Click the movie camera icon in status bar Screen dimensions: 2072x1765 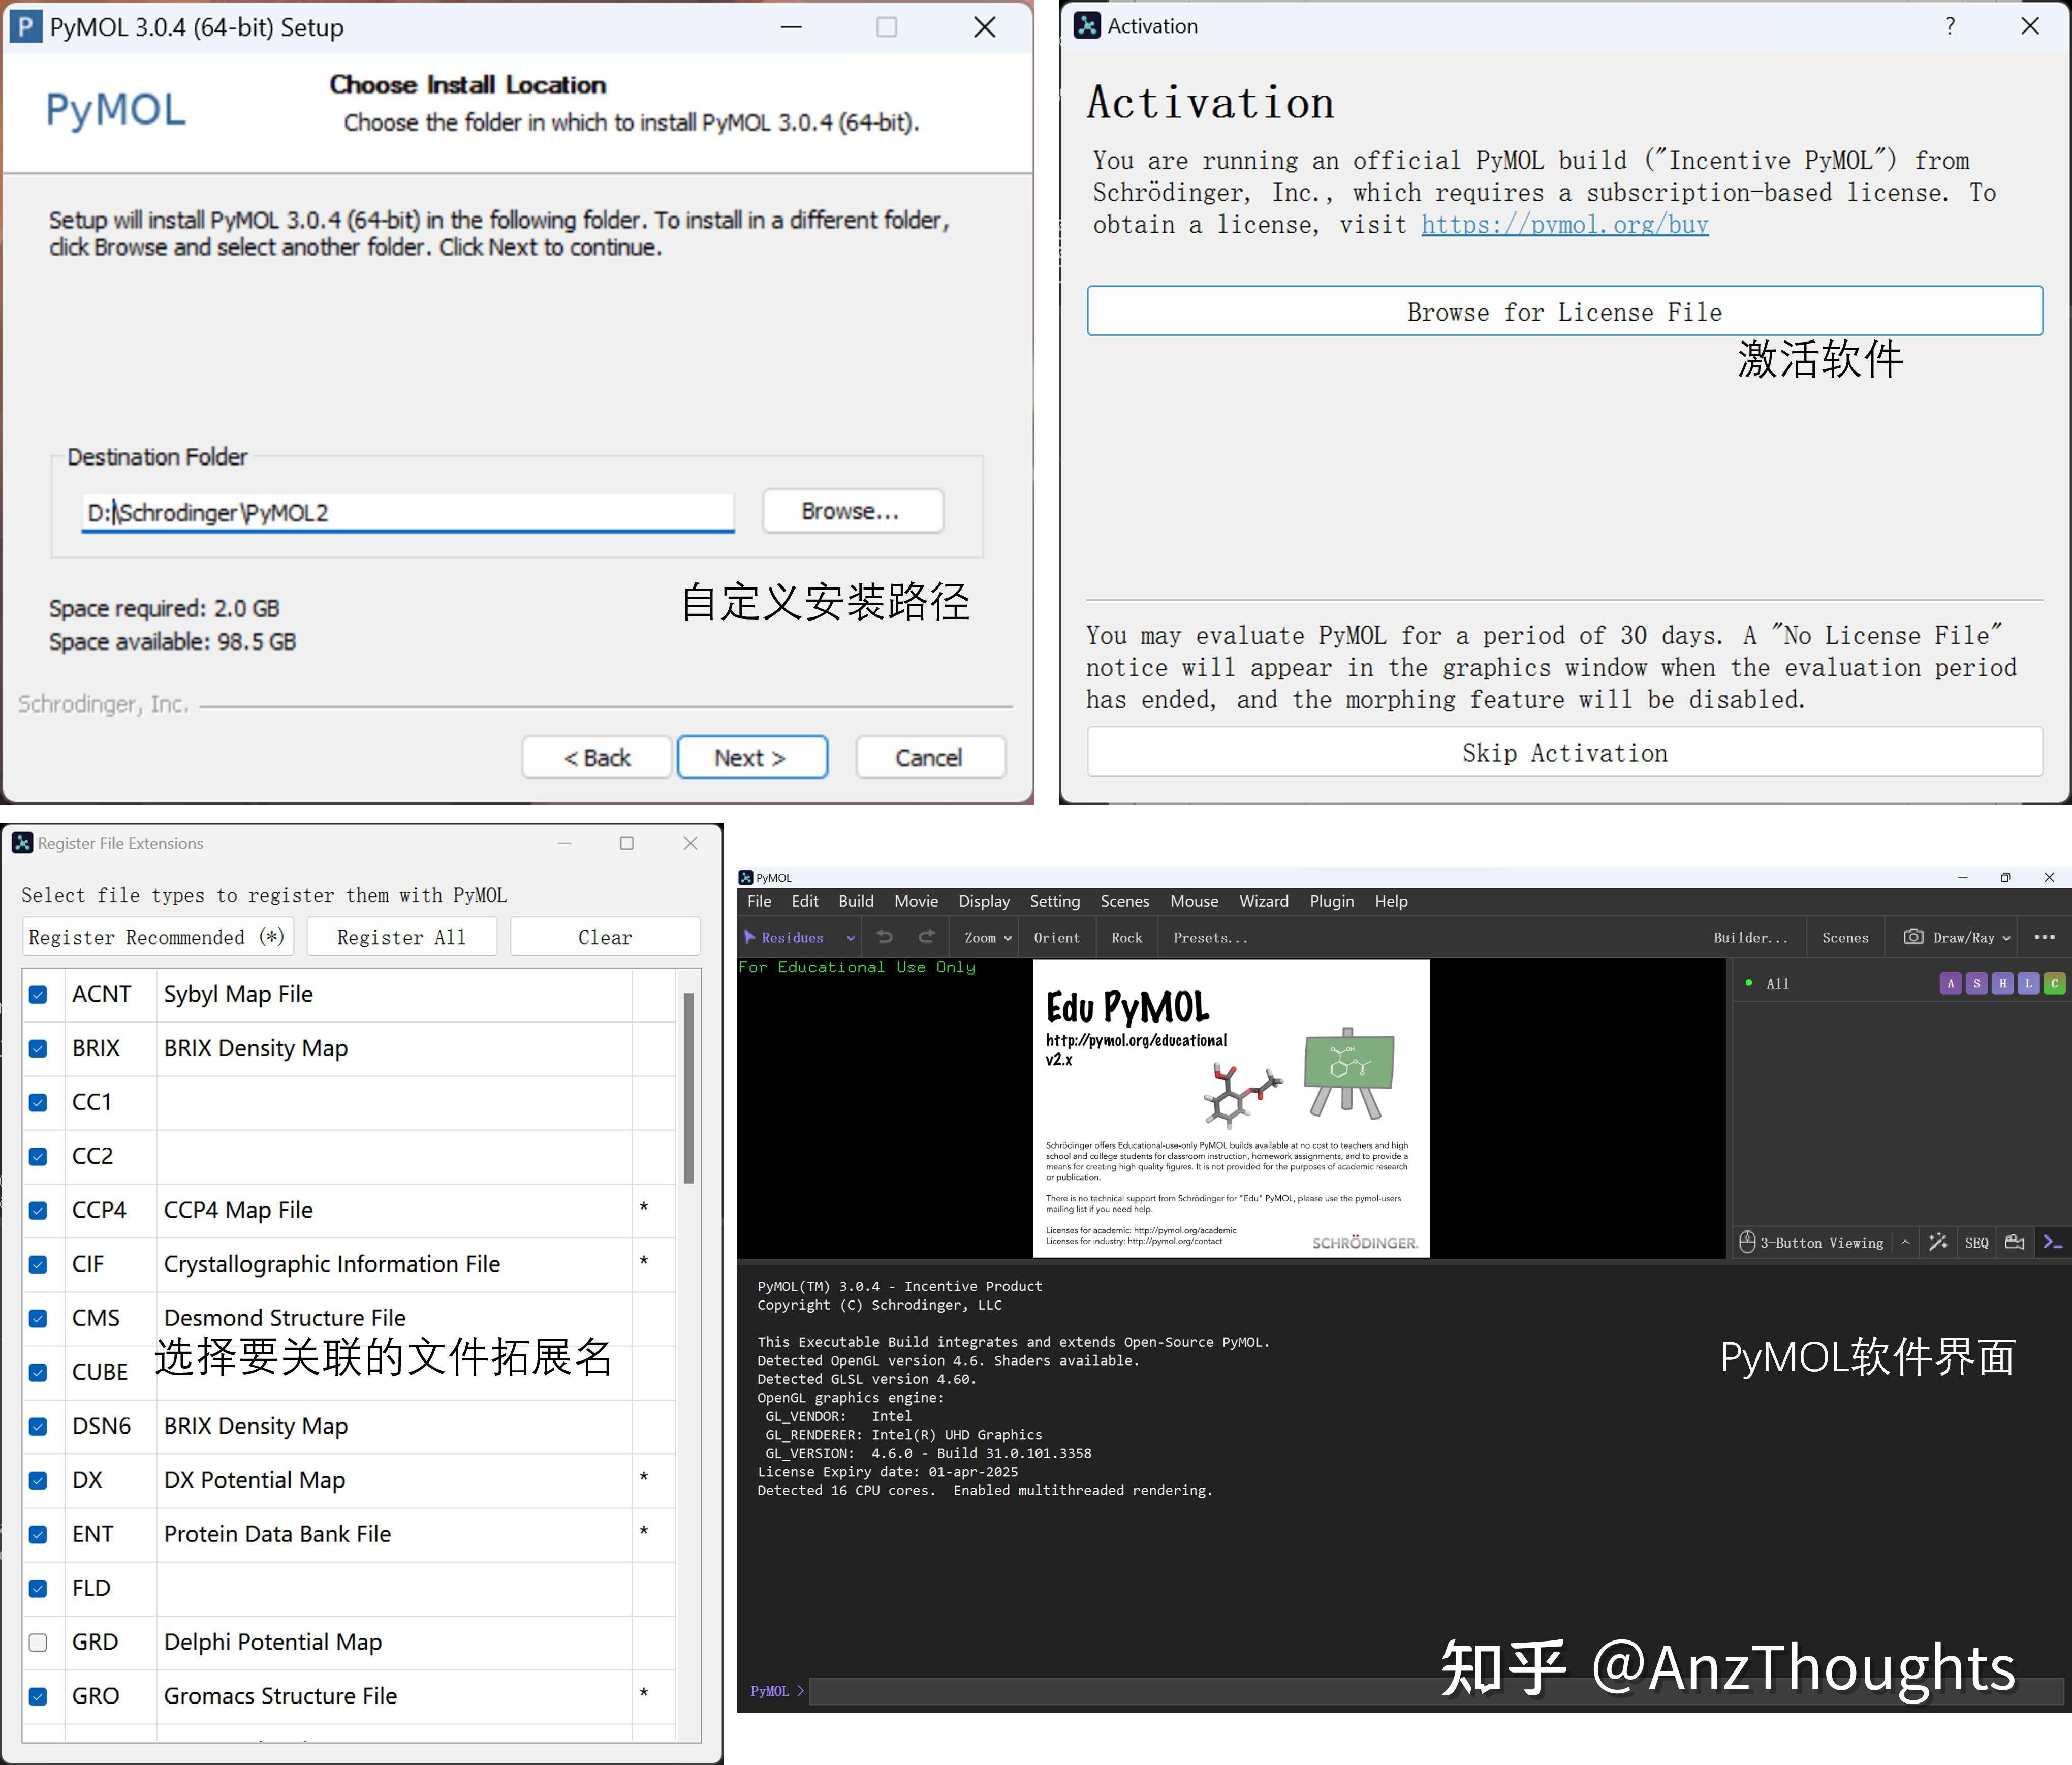[2015, 1242]
